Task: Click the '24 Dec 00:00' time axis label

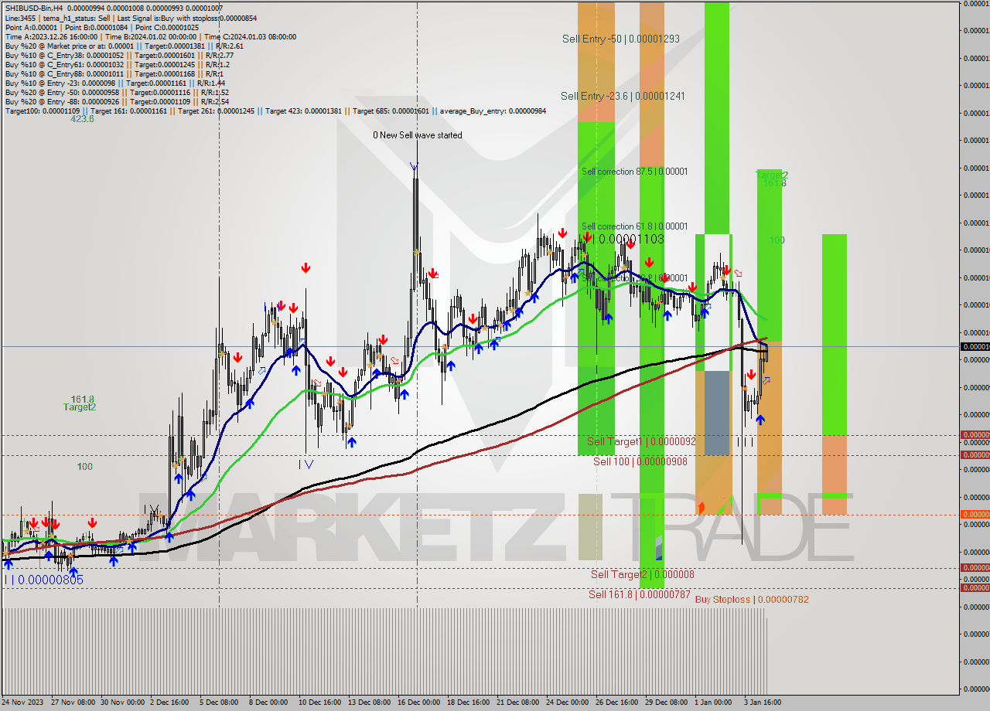Action: (x=566, y=702)
